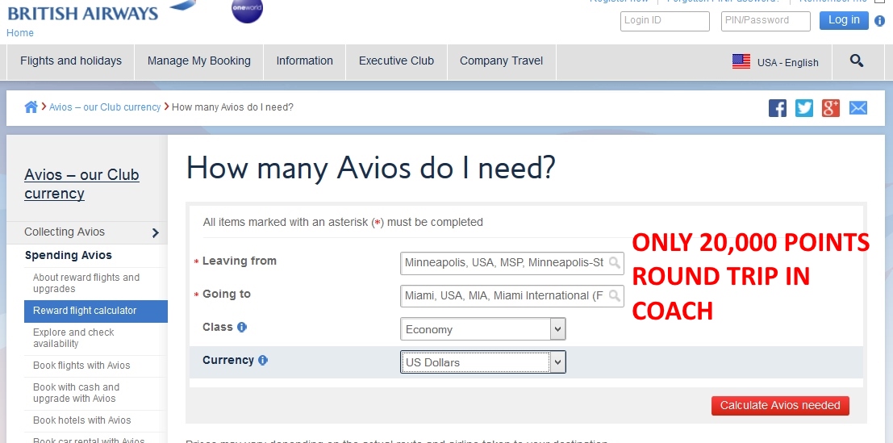Share page via Twitter icon
The width and height of the screenshot is (893, 443).
804,108
